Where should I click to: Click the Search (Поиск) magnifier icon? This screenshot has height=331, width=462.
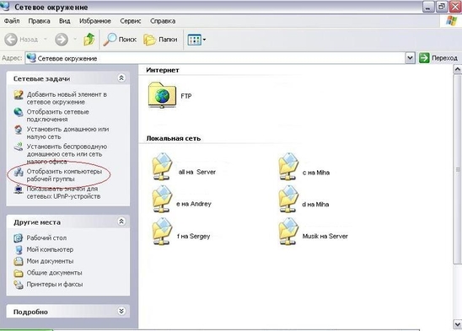point(110,40)
